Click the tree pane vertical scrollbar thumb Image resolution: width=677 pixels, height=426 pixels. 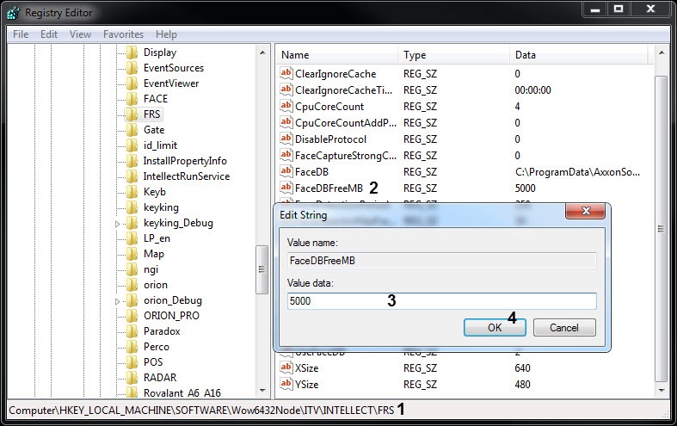tap(262, 269)
